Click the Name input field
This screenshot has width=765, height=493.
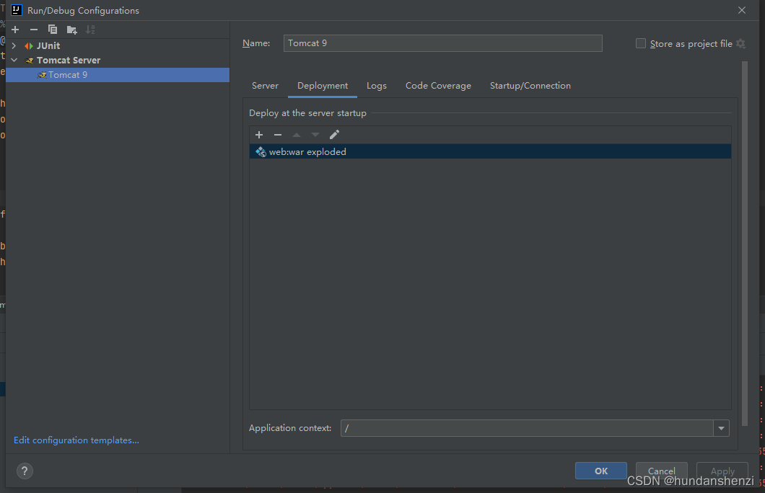442,43
